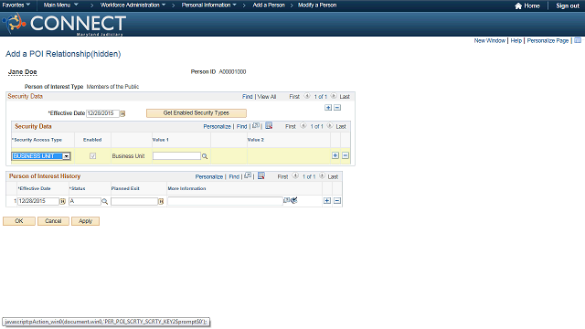Focus the More Information text field
585x329 pixels.
click(x=226, y=201)
